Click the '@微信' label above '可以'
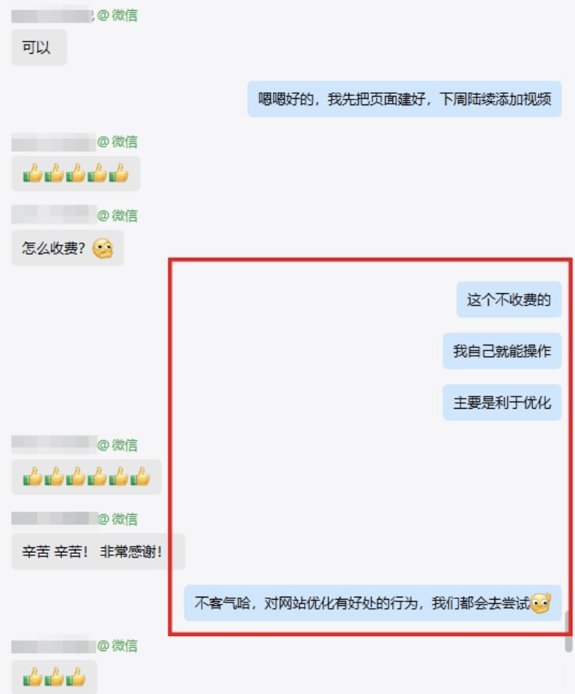Image resolution: width=575 pixels, height=694 pixels. (x=118, y=15)
